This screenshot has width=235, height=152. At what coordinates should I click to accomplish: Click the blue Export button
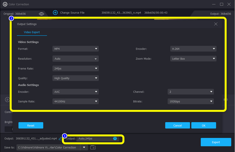pos(216,142)
